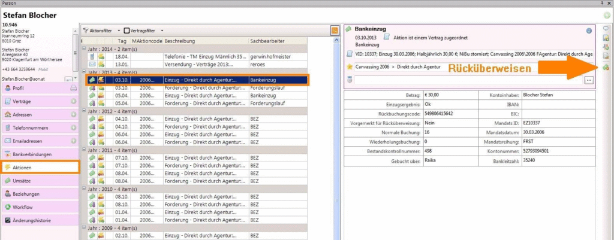Click the picture icon below the speech bubble
The width and height of the screenshot is (614, 240).
click(606, 38)
